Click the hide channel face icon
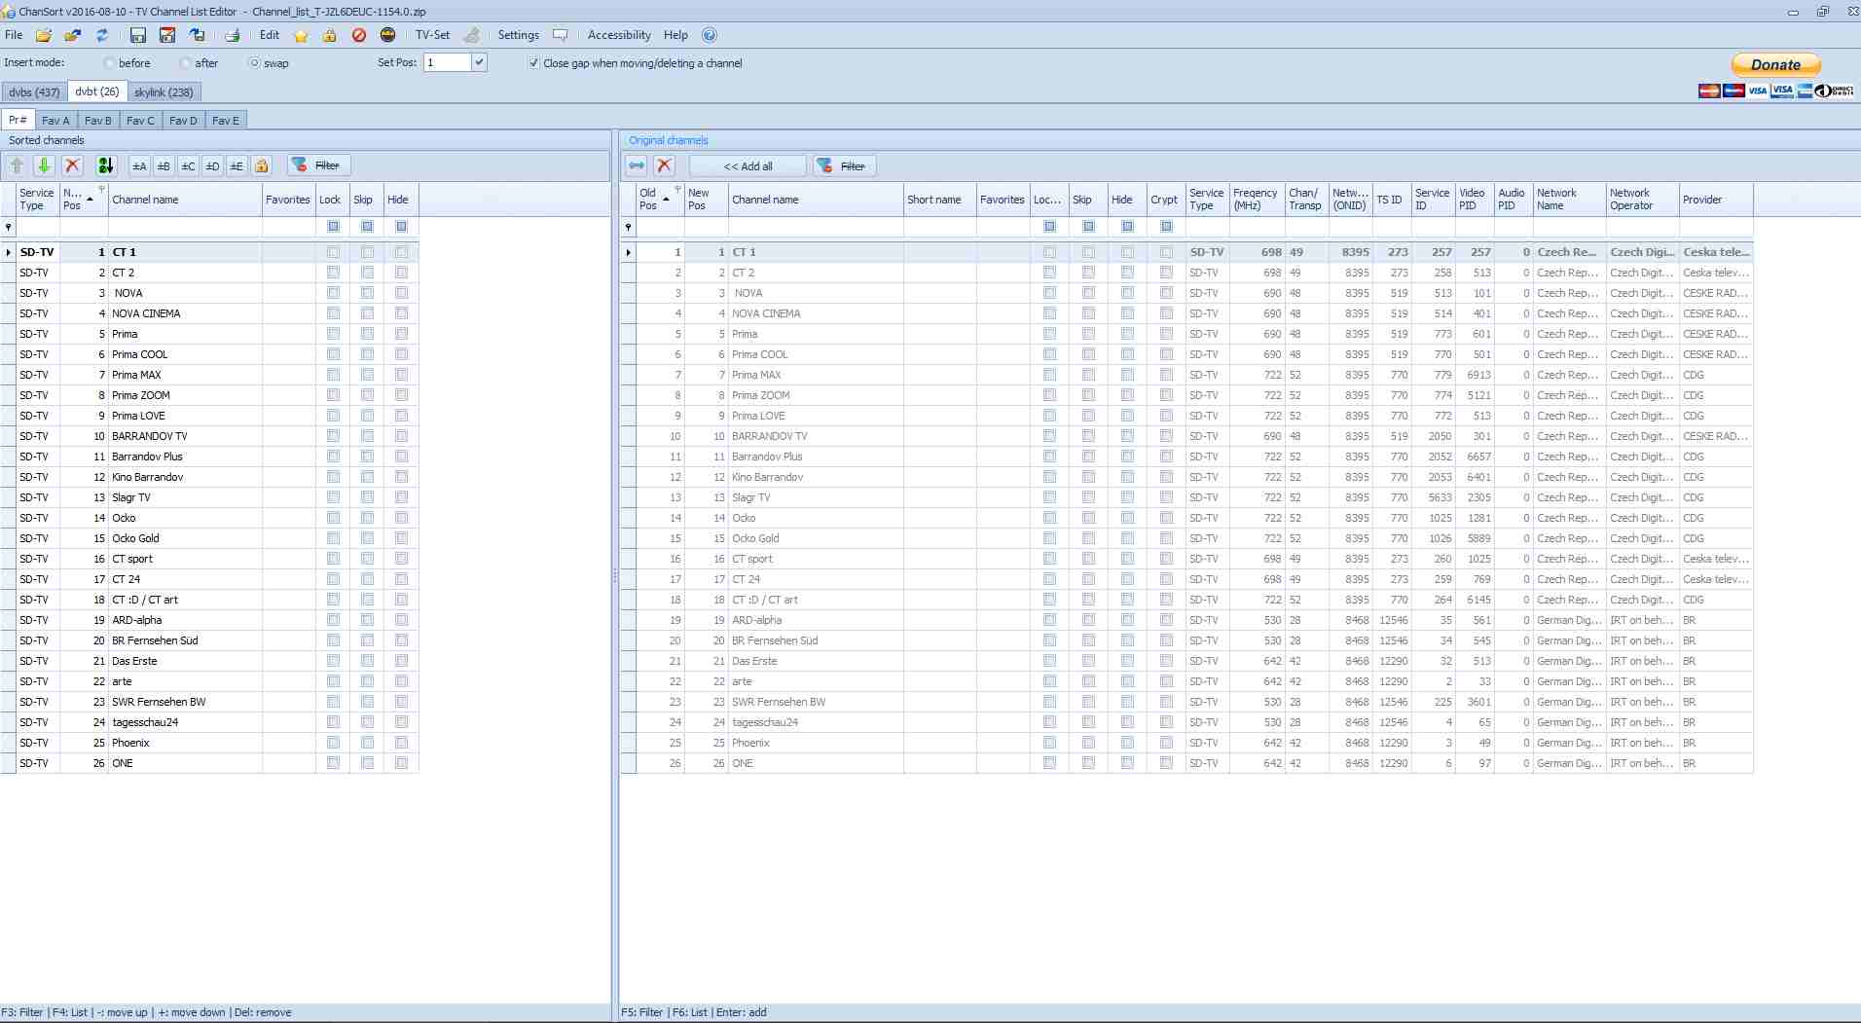Screen dimensions: 1861x1023 (x=387, y=35)
